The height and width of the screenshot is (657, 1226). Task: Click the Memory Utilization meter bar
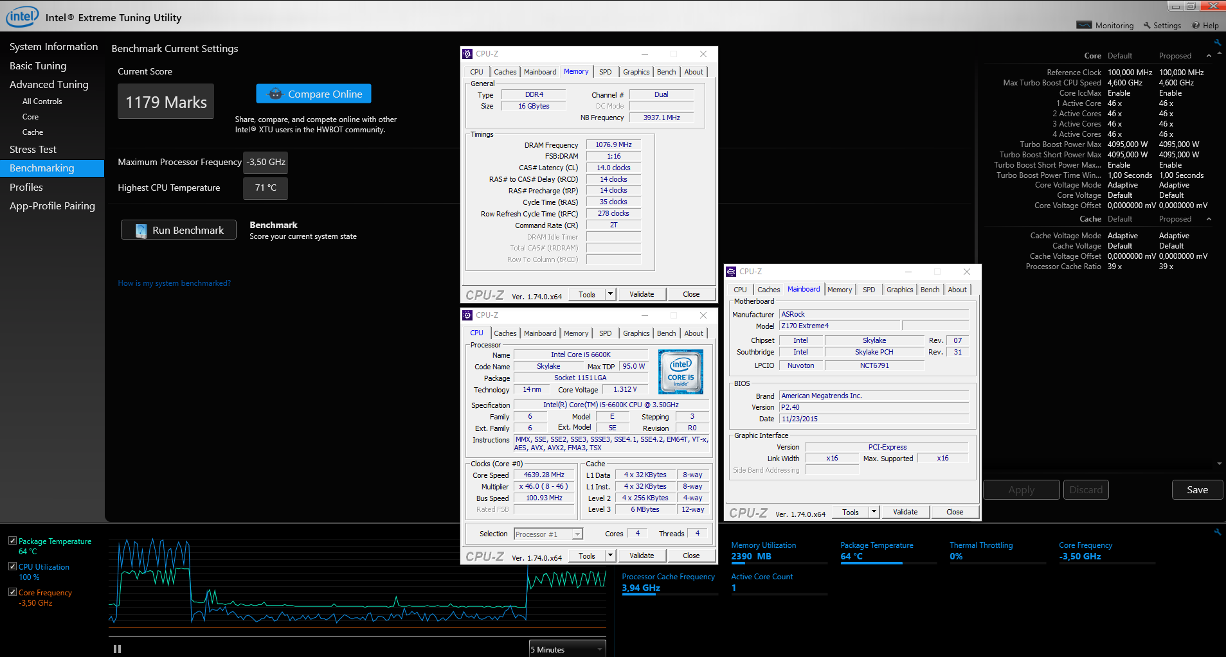pos(779,563)
